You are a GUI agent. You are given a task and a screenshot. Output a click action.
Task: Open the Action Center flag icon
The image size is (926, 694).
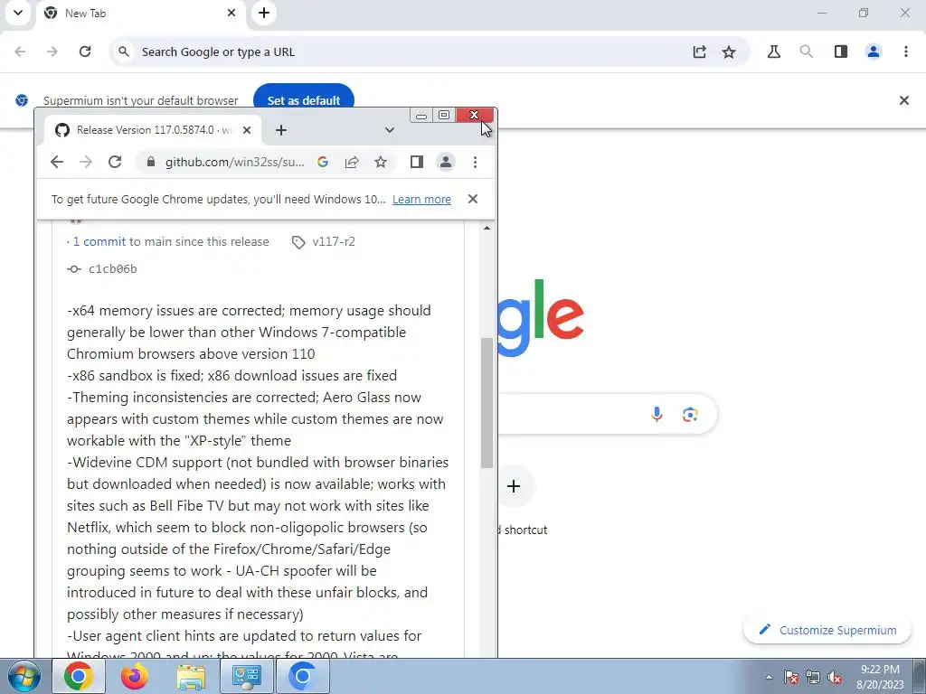[791, 677]
